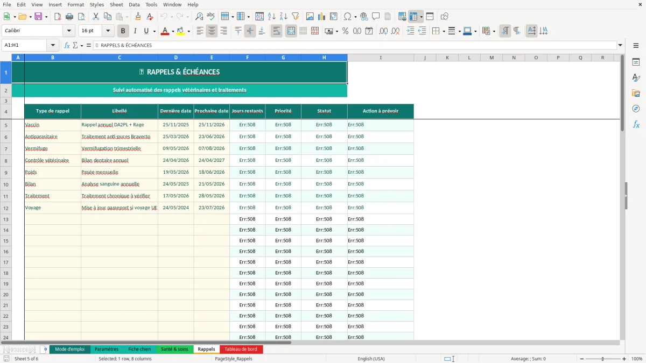Toggle Italic formatting

coord(135,31)
